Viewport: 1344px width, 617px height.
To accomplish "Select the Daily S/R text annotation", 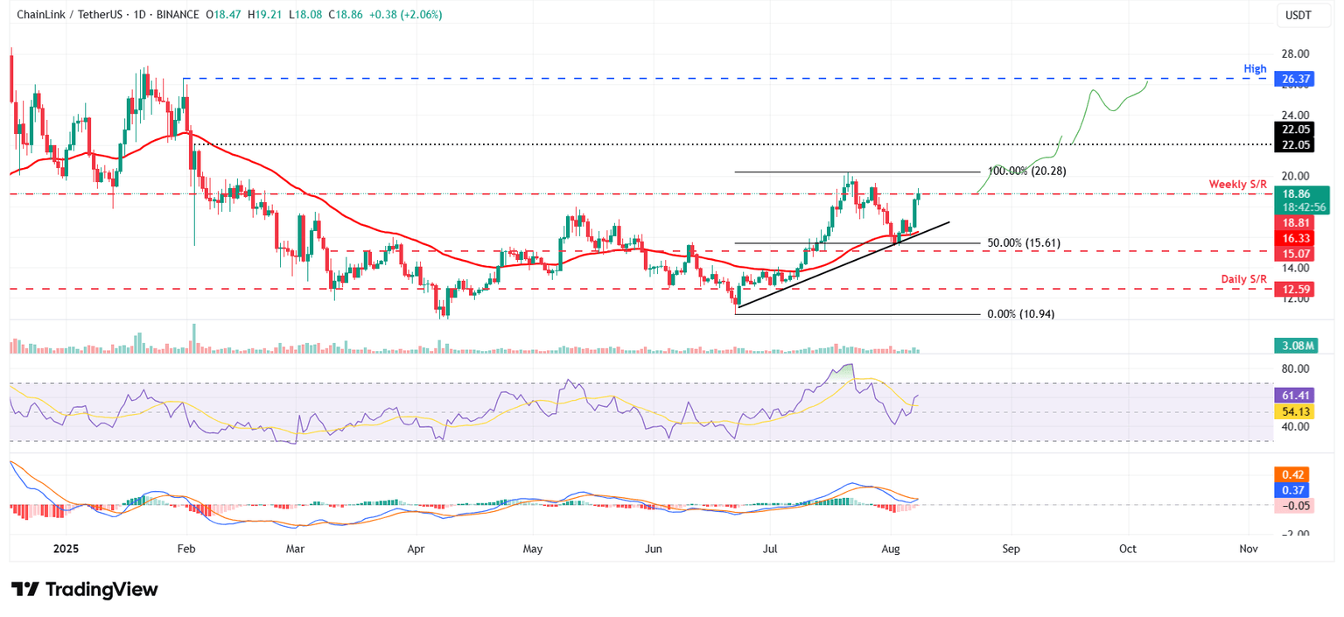I will click(x=1244, y=278).
